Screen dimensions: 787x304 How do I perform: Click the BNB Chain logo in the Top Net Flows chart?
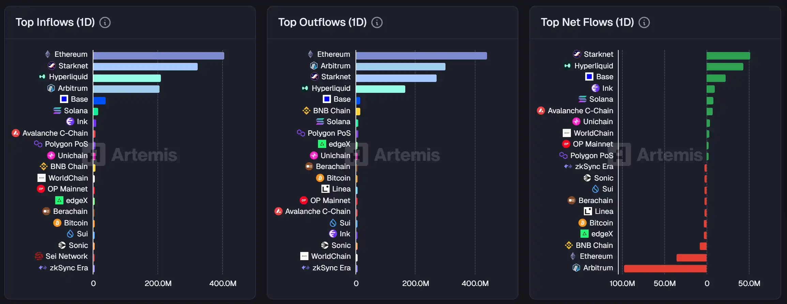[569, 245]
